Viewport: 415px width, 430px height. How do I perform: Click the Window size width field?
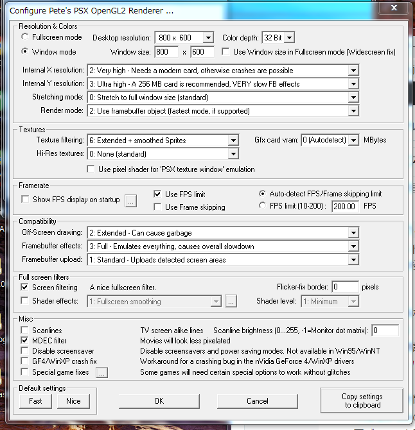(x=166, y=52)
